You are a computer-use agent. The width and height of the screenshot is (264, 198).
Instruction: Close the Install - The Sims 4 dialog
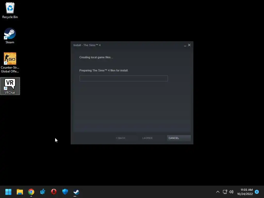coord(189,45)
